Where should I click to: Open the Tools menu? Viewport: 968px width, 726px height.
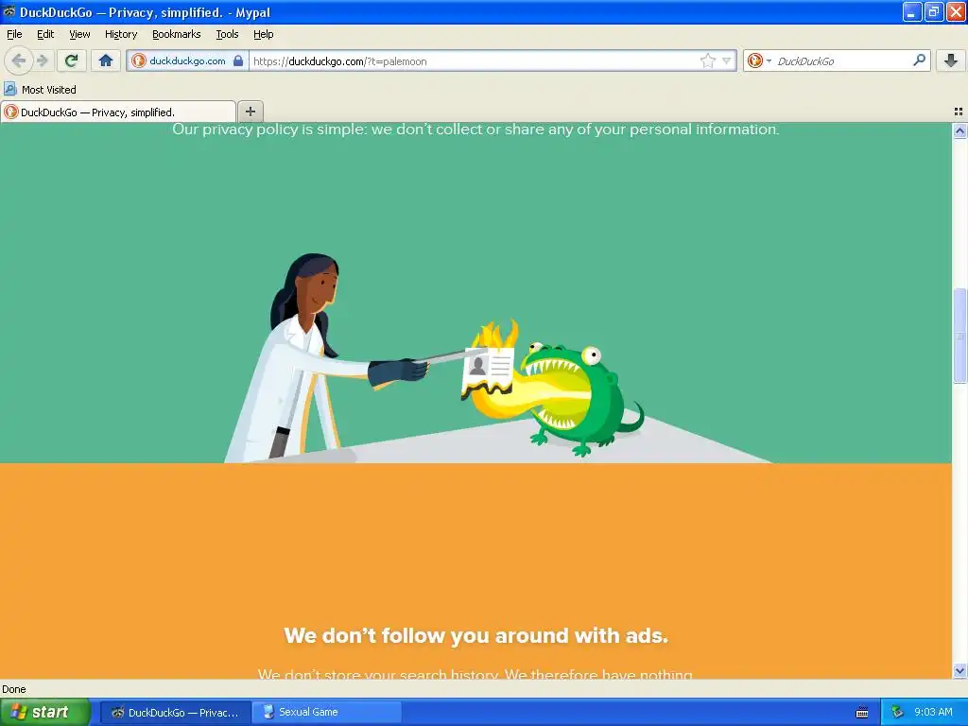[x=227, y=34]
